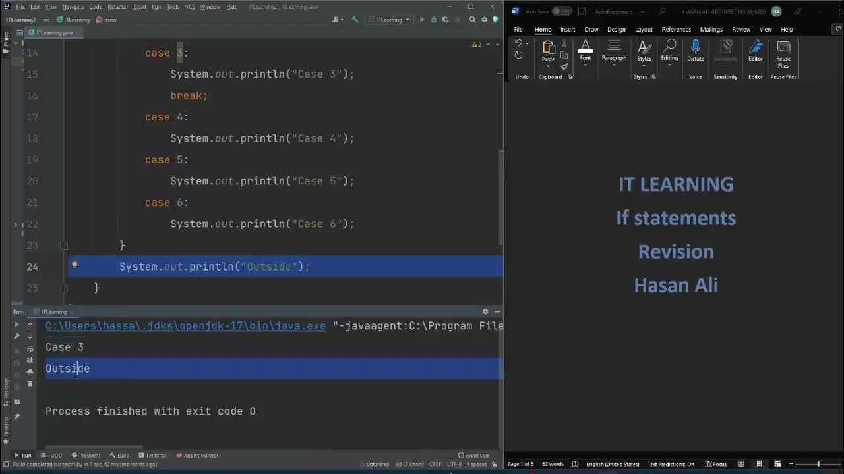The image size is (844, 474).
Task: Click the Copy icon in Word clipboard group
Action: pyautogui.click(x=564, y=55)
